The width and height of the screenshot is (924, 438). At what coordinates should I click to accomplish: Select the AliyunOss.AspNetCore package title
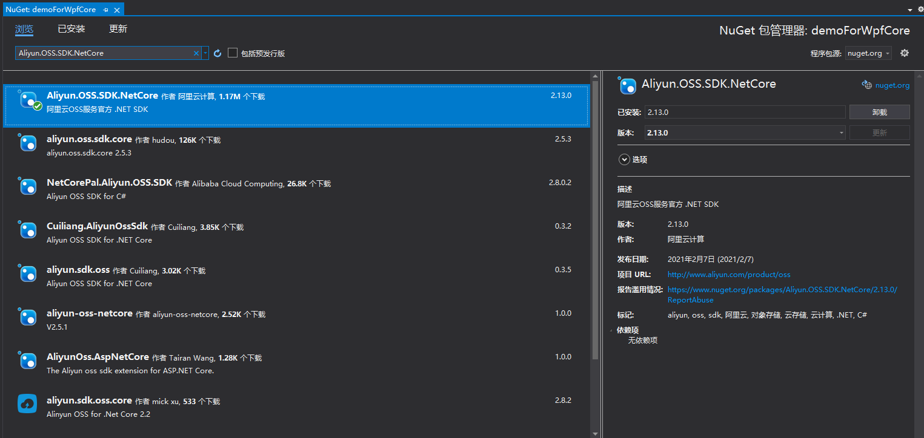[x=98, y=357]
